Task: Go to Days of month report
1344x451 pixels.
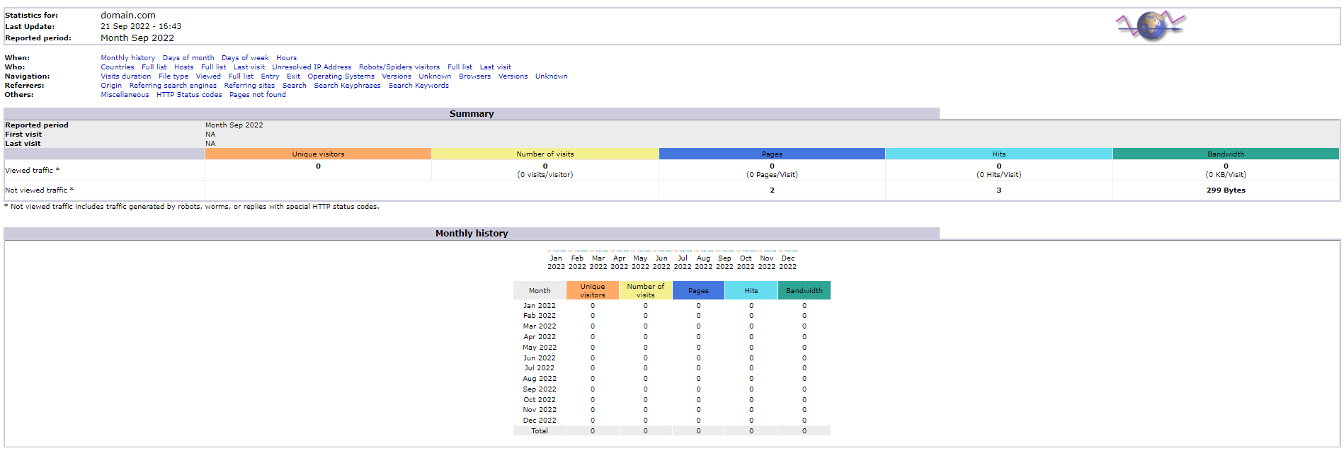Action: [188, 58]
